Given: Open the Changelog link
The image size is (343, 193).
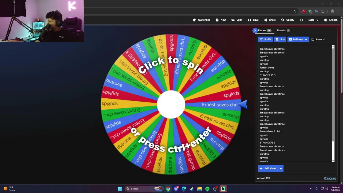Looking at the screenshot, I should coord(330,178).
